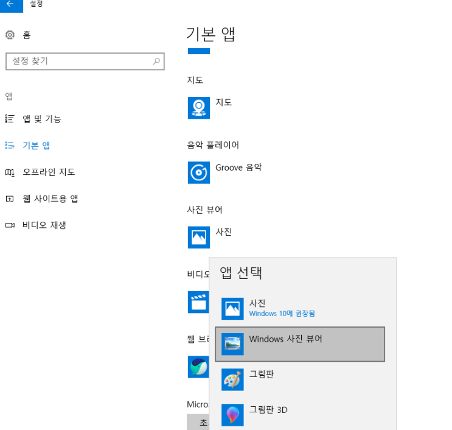Change default map app labeled 지도
The height and width of the screenshot is (430, 452).
click(224, 102)
